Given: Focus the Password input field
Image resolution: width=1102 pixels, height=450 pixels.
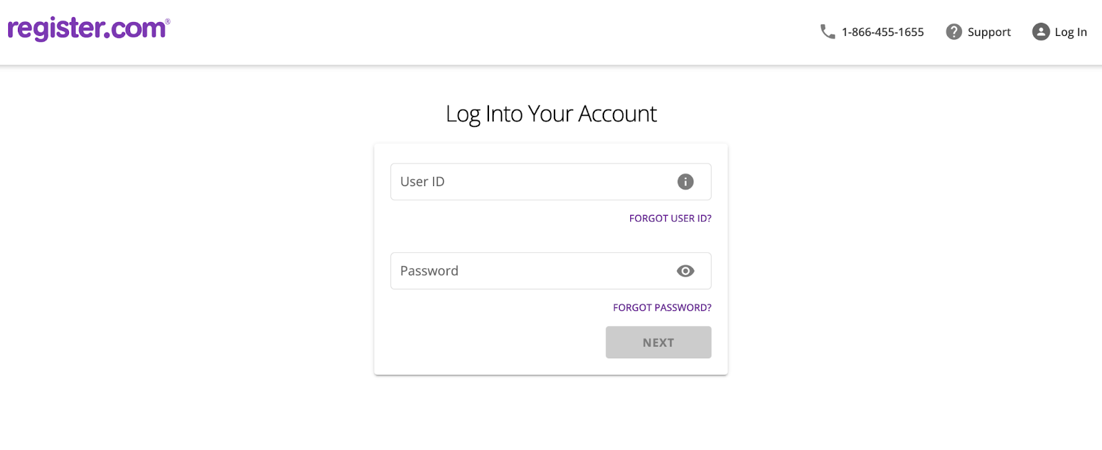Looking at the screenshot, I should [x=523, y=271].
